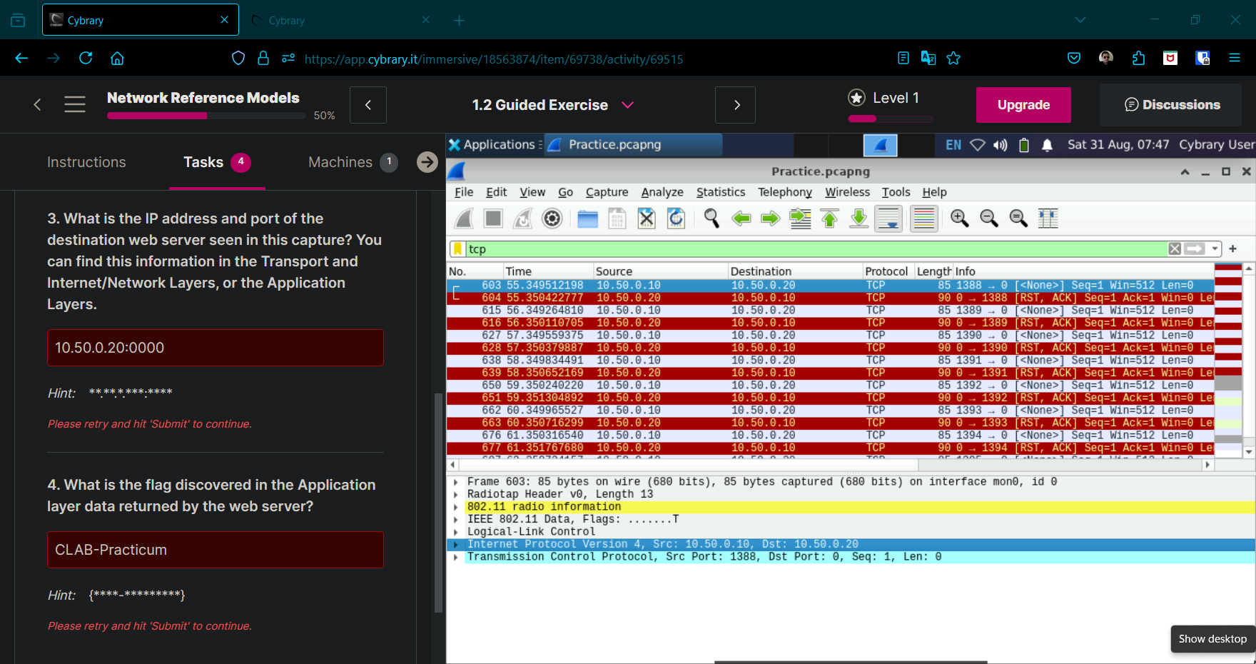Open the capture options gear icon

552,218
